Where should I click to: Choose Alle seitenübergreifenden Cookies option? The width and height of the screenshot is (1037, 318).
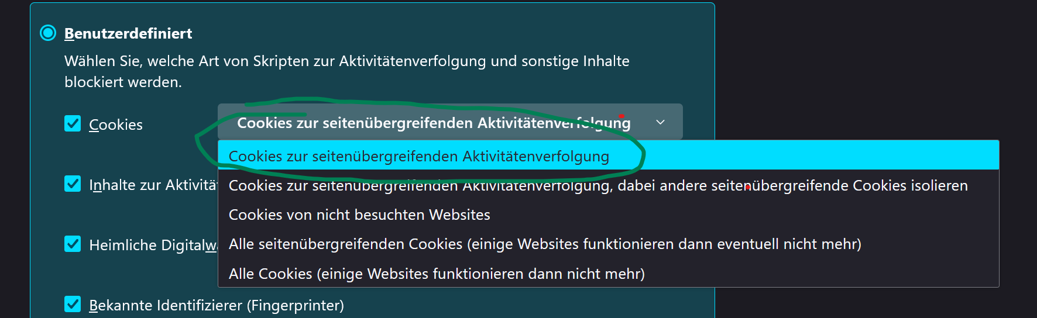(608, 244)
